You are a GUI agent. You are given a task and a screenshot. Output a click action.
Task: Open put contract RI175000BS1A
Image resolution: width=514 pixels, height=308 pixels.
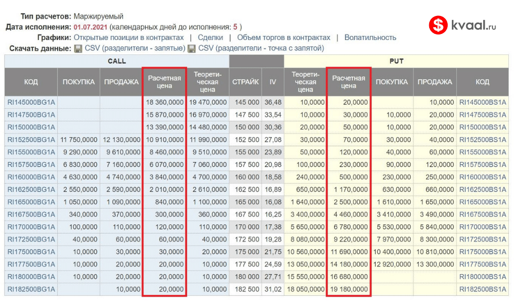click(x=483, y=252)
